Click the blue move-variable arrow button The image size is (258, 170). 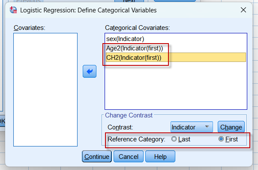click(90, 71)
